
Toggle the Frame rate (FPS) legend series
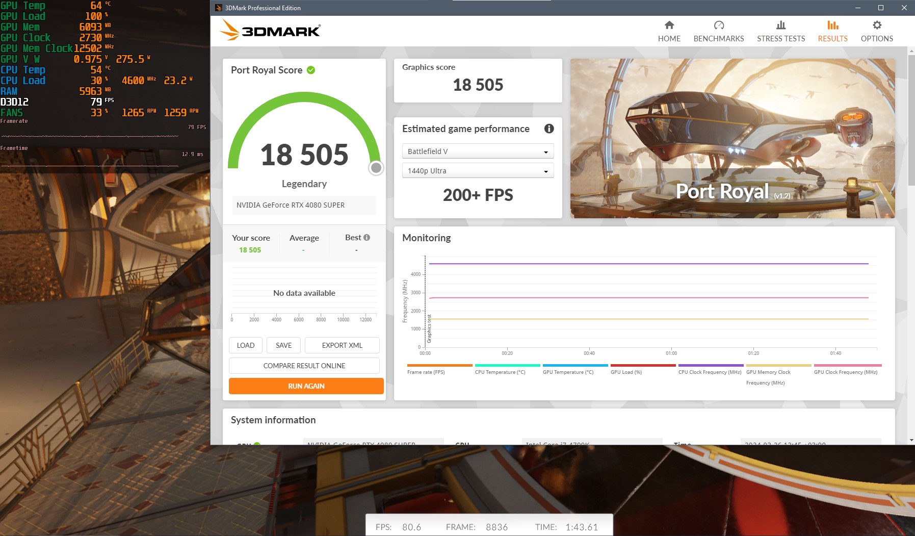point(439,369)
